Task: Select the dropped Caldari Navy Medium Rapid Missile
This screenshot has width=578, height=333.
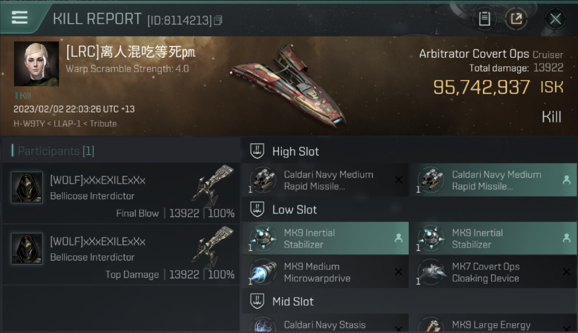Action: (x=493, y=180)
